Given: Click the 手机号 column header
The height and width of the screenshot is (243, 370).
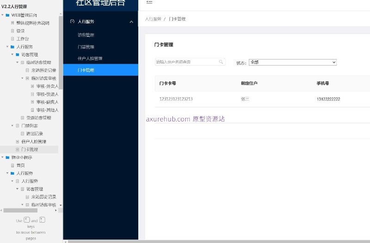Looking at the screenshot, I should pyautogui.click(x=323, y=83).
